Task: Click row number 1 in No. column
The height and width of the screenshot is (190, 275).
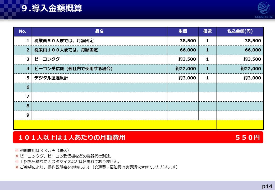Action: point(28,41)
